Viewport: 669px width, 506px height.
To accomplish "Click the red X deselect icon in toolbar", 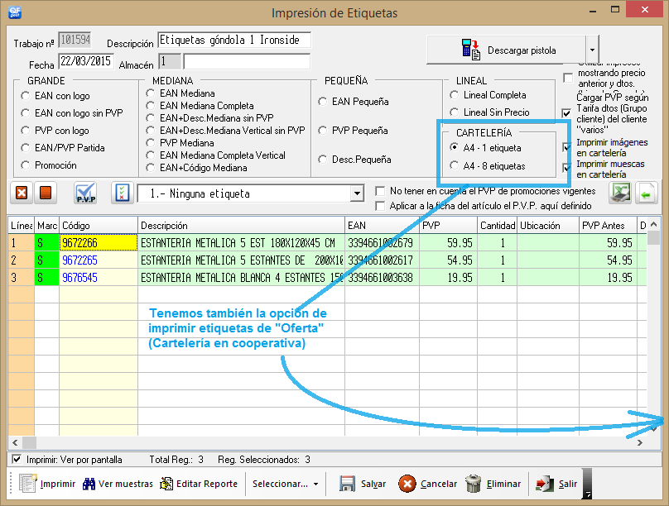I will [22, 193].
